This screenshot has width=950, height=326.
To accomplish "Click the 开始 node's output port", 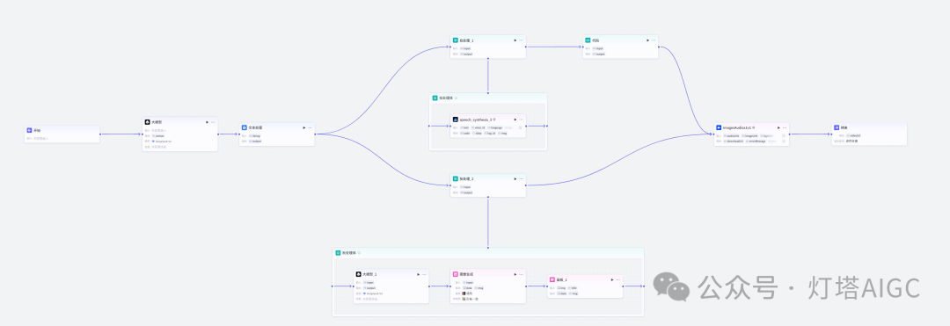I will click(100, 134).
